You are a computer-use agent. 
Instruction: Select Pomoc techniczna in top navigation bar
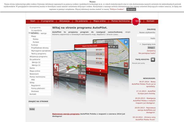(121, 21)
